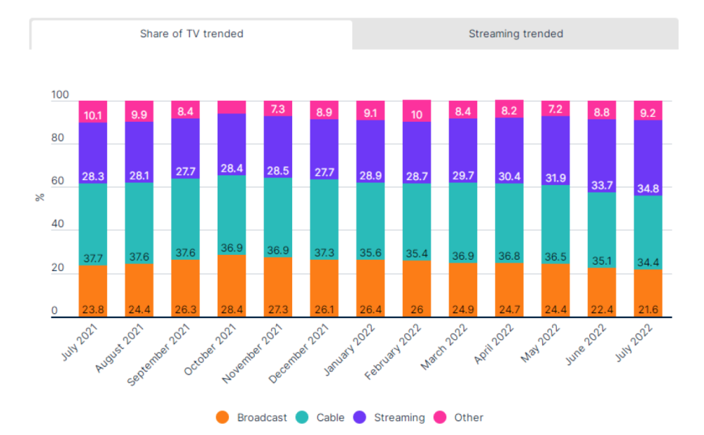This screenshot has height=435, width=704.
Task: Click the January 2022 cable segment 35.6
Action: 370,221
